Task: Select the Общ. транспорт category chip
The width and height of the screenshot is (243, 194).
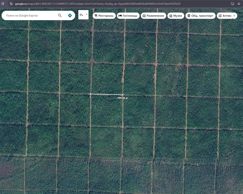Action: pyautogui.click(x=200, y=16)
